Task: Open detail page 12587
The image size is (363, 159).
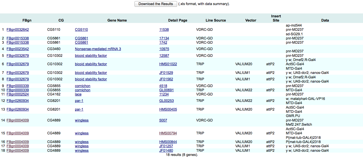Action: [164, 56]
